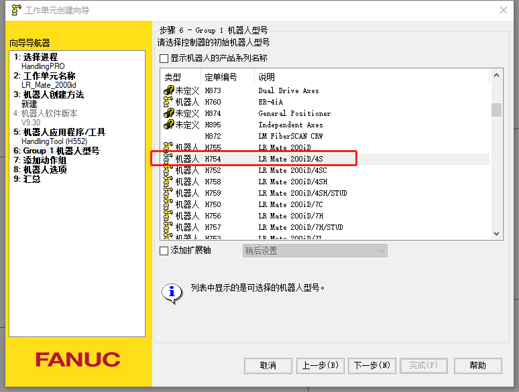519x392 pixels.
Task: Go to step 4: 机器人软件版本
Action: pyautogui.click(x=46, y=113)
